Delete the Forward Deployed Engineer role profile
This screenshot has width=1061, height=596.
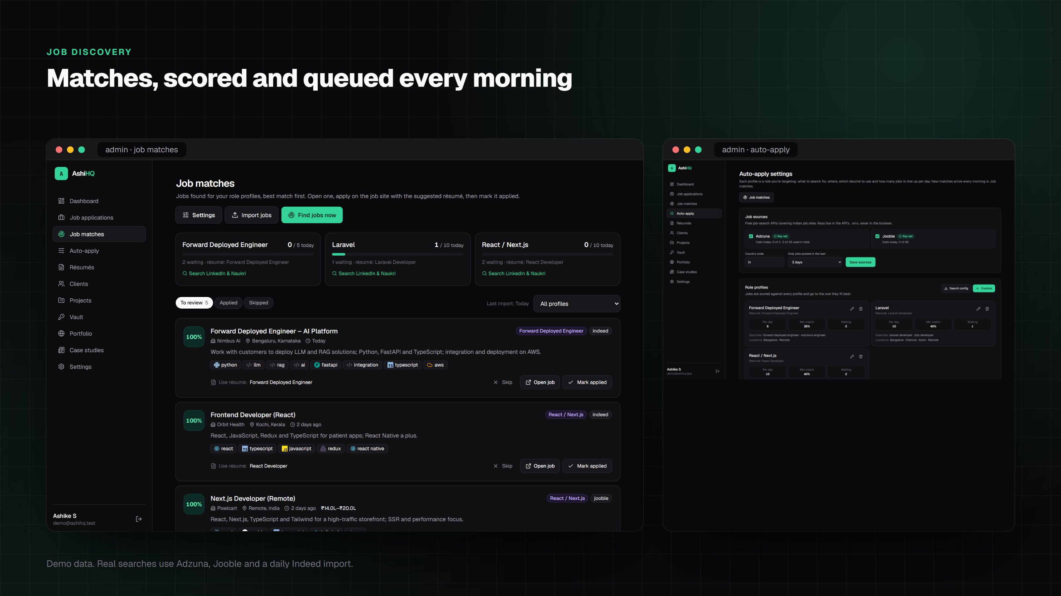(860, 309)
